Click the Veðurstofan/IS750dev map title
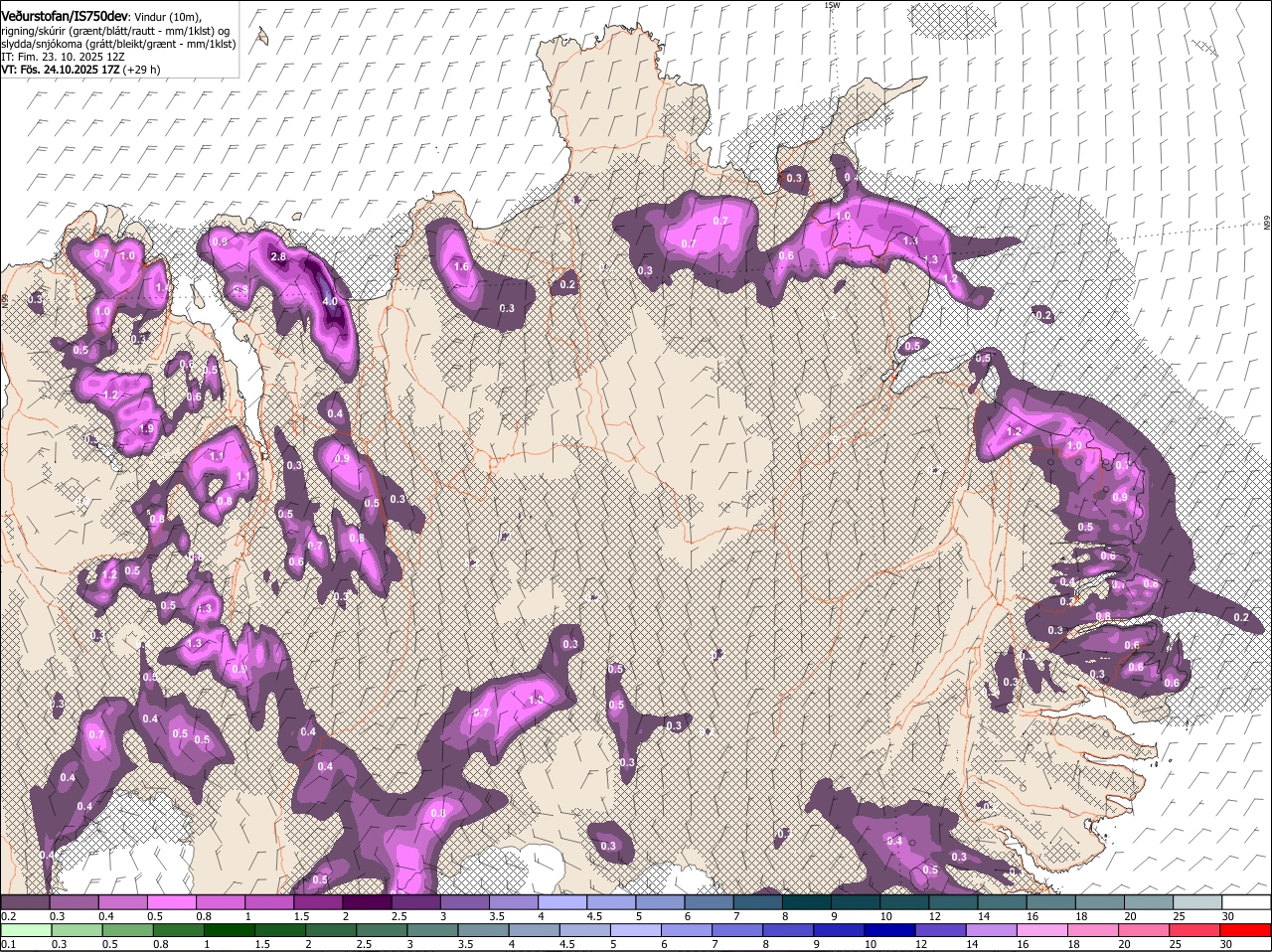The height and width of the screenshot is (952, 1272). click(65, 16)
